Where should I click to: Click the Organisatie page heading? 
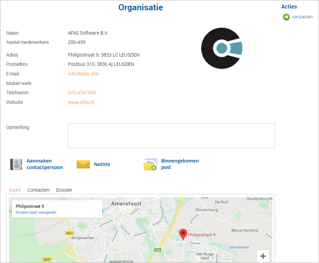pyautogui.click(x=141, y=8)
